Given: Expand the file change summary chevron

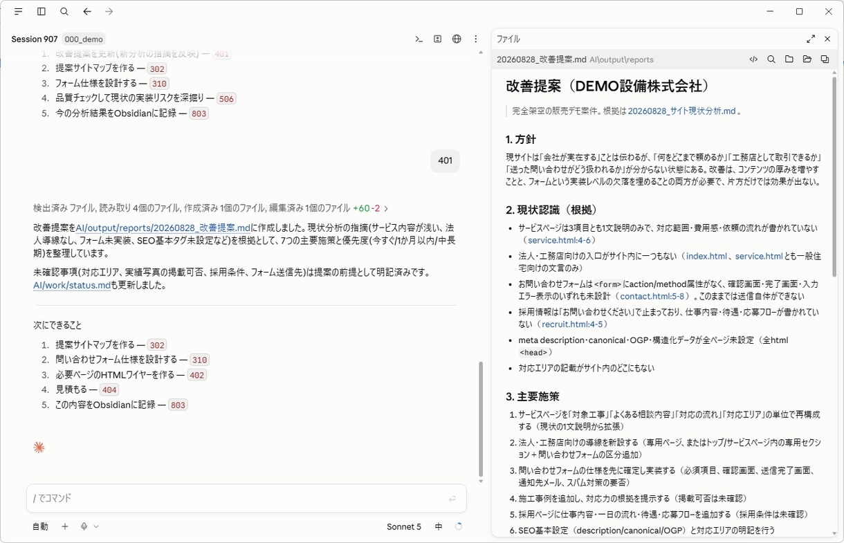Looking at the screenshot, I should click(386, 208).
